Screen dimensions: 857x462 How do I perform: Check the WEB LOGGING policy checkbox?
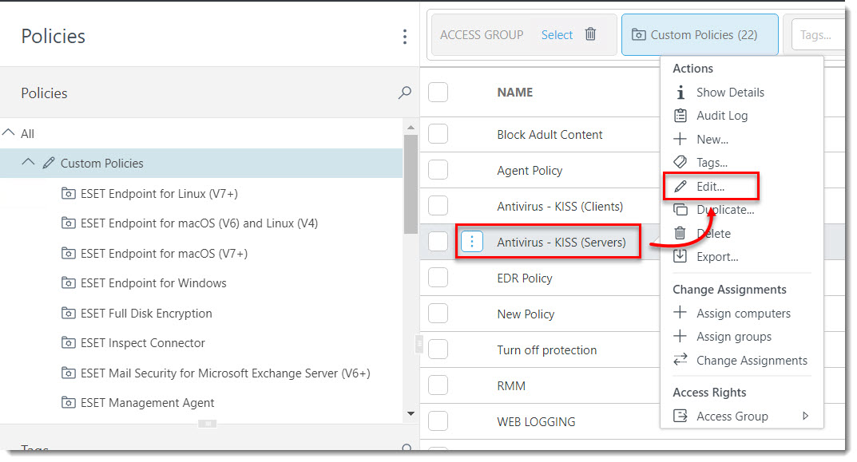point(438,421)
